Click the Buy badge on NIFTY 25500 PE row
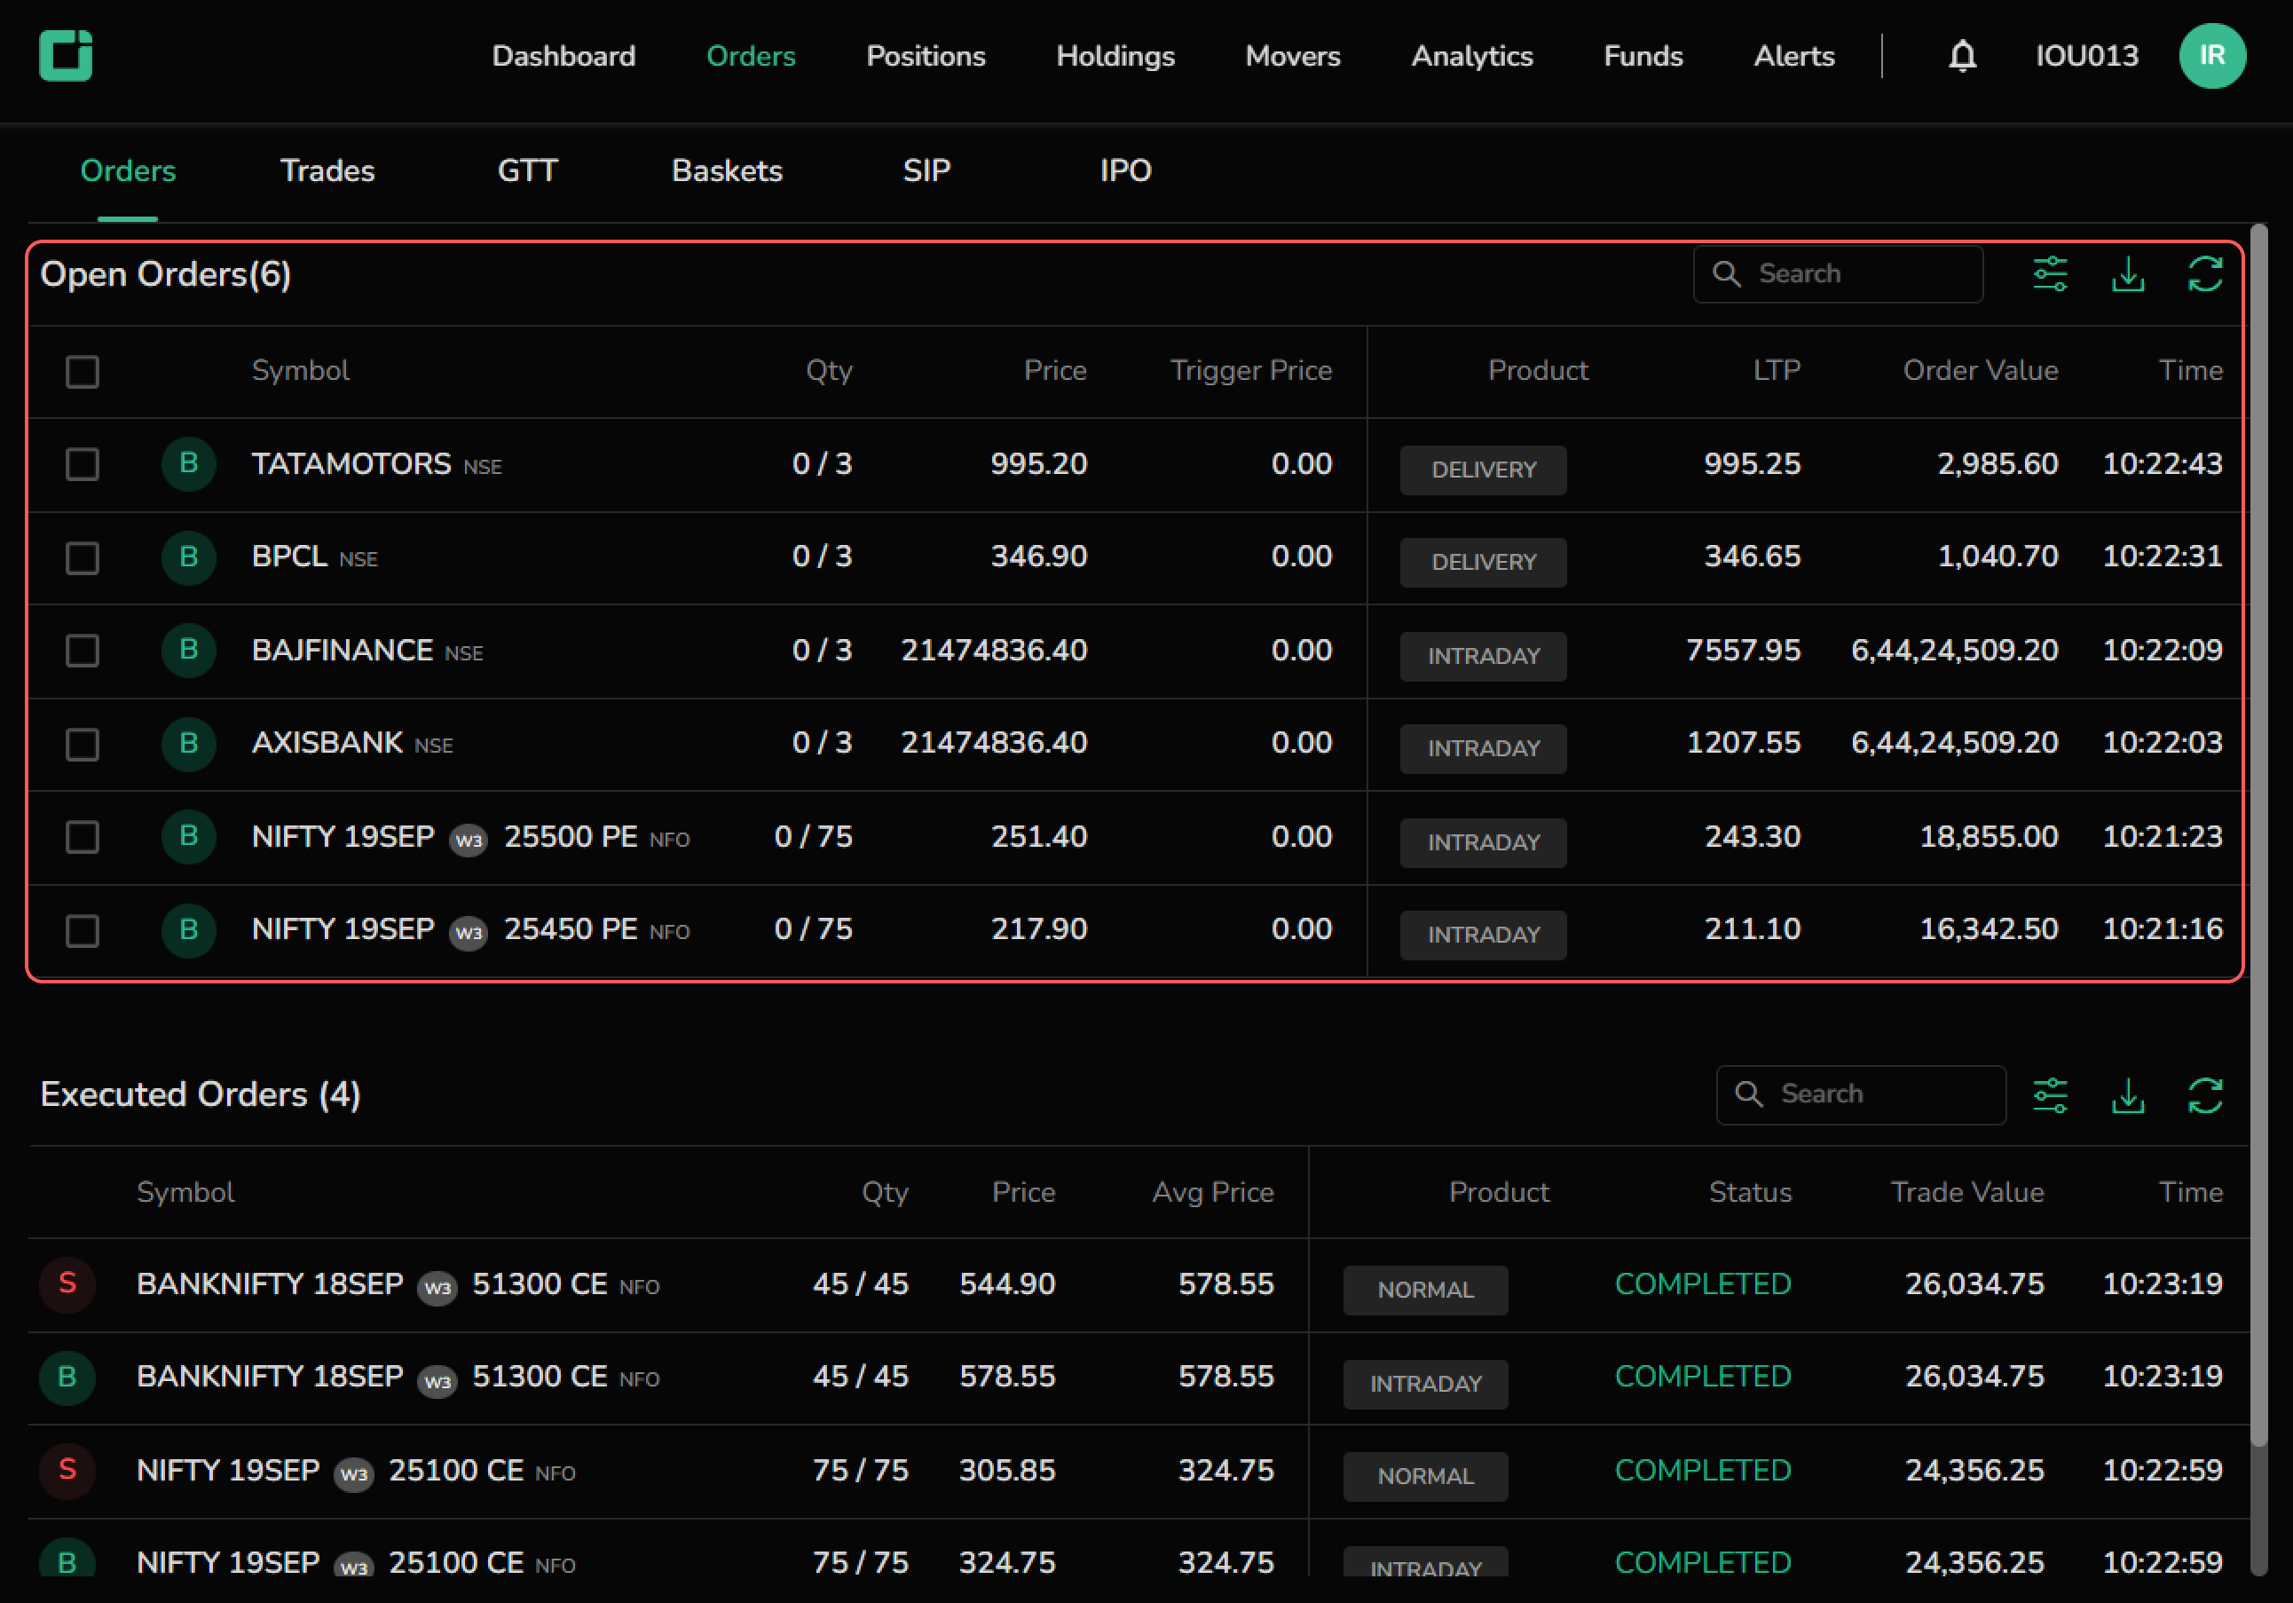Image resolution: width=2293 pixels, height=1603 pixels. [189, 836]
